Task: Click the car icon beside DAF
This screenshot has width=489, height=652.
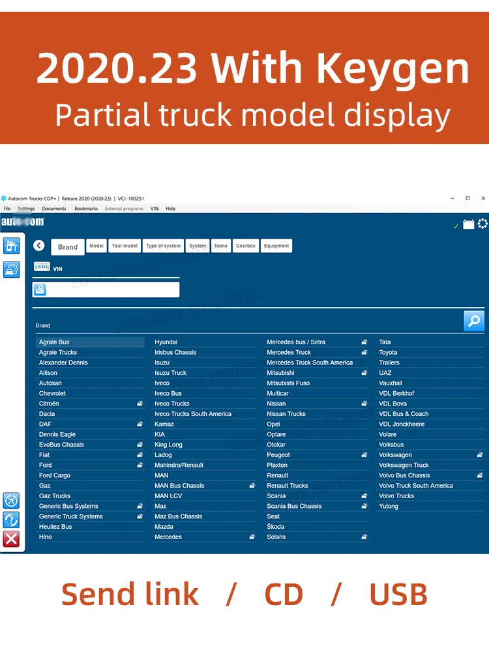Action: tap(140, 424)
